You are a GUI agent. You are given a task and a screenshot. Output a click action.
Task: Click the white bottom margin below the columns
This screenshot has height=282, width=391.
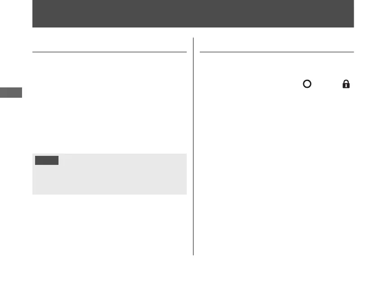coord(193,268)
